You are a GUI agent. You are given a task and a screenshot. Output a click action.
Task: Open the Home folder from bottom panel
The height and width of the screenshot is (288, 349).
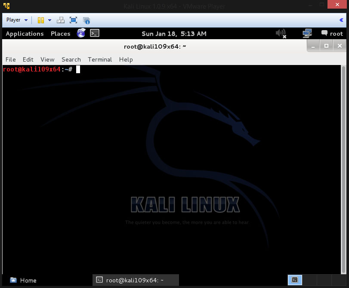coord(23,280)
